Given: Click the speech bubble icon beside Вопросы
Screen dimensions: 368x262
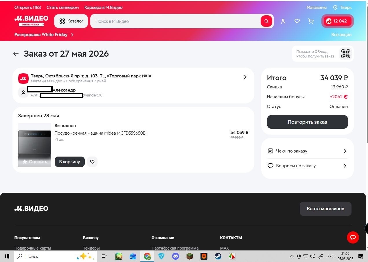Looking at the screenshot, I should coord(271,166).
